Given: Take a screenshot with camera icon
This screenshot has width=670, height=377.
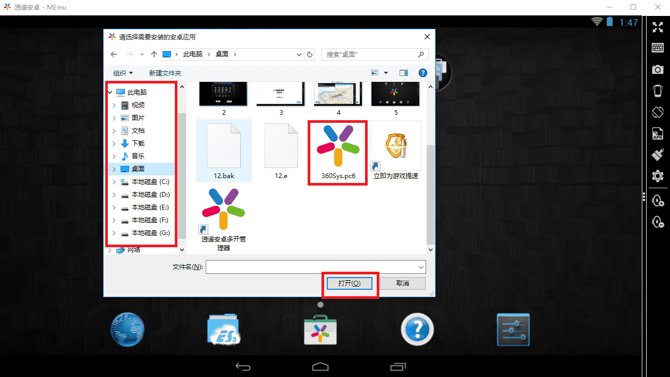Looking at the screenshot, I should pyautogui.click(x=658, y=70).
